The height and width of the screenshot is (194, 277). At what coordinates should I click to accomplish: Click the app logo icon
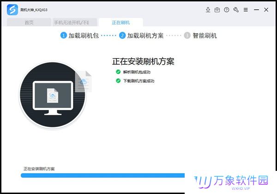(x=12, y=10)
